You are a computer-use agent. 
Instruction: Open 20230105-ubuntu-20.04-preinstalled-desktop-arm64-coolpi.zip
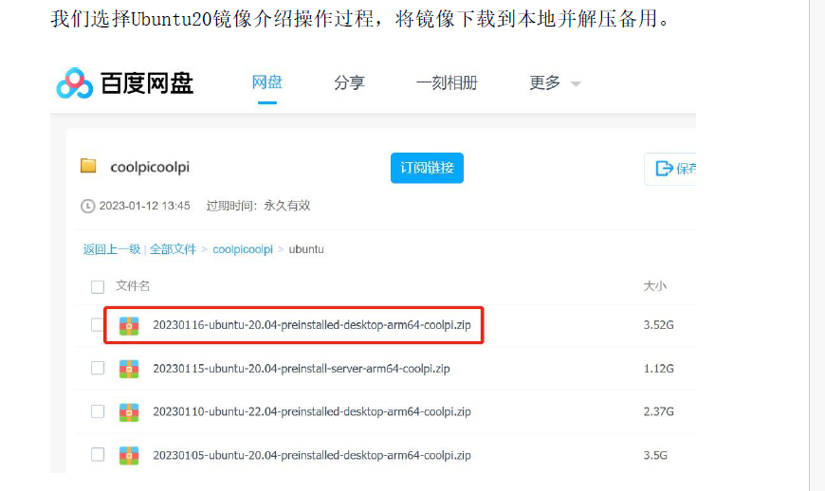[311, 455]
